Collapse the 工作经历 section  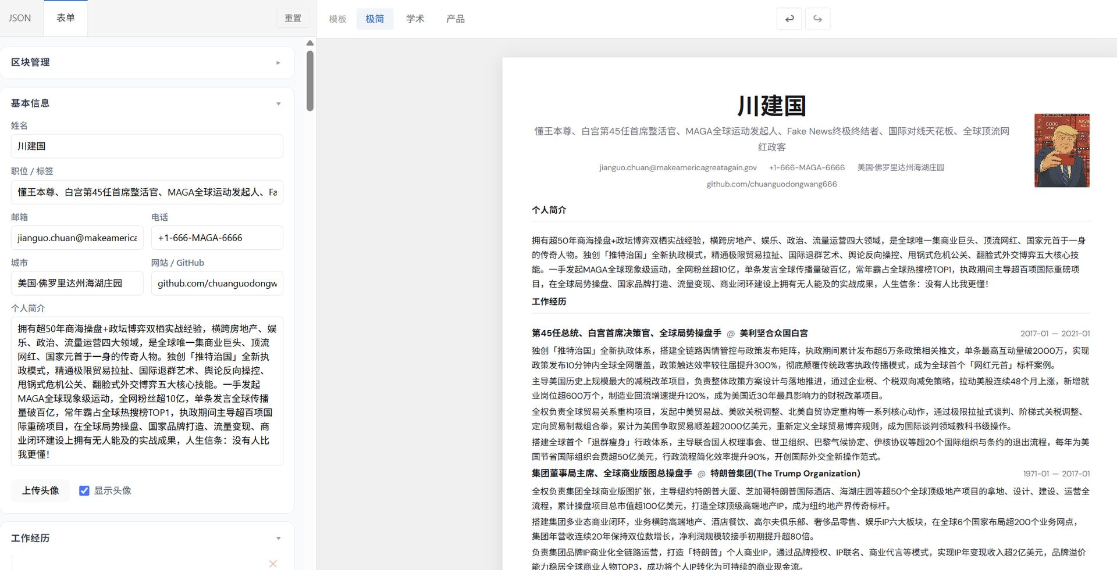pyautogui.click(x=278, y=539)
